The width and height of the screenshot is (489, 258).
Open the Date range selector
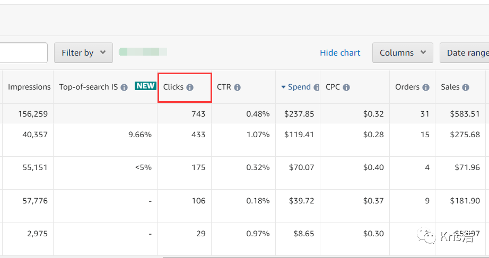click(x=467, y=53)
